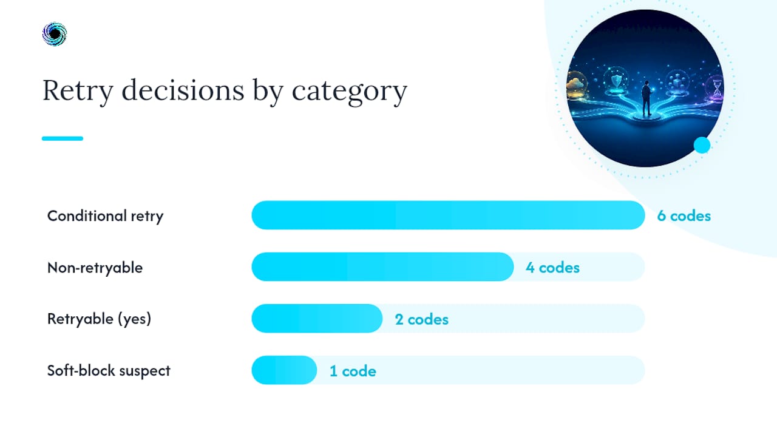Click the cyan dot on the image ring
The image size is (777, 437).
coord(702,145)
